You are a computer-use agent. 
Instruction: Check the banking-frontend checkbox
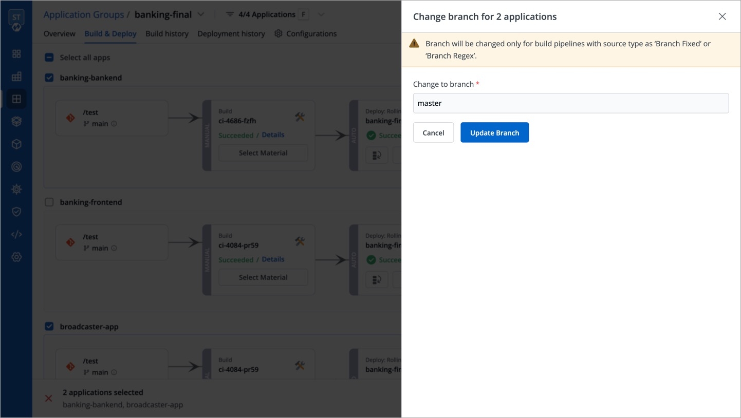(49, 202)
